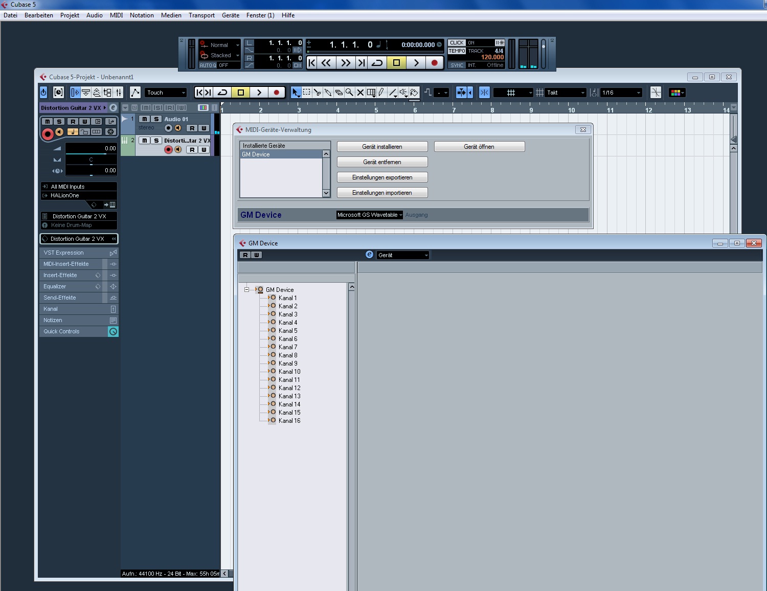Open the Pool window icon
The image size is (767, 591).
[x=107, y=93]
